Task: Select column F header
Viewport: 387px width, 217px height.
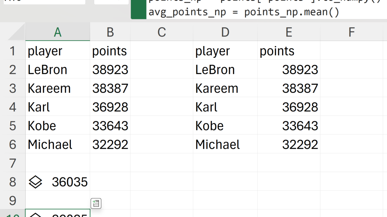Action: pyautogui.click(x=351, y=32)
